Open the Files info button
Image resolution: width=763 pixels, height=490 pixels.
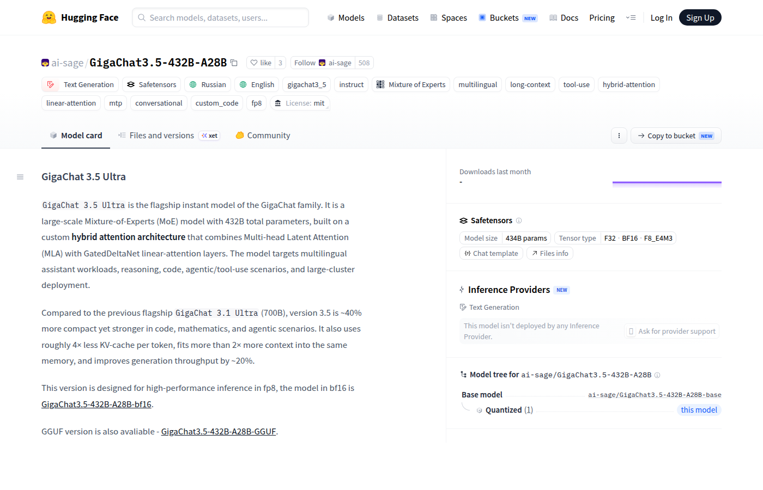(x=550, y=253)
